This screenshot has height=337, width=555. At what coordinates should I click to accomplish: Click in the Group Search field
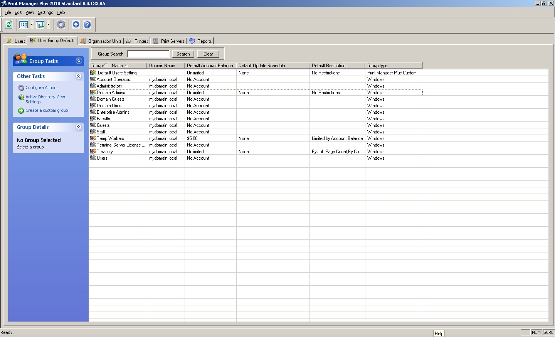[x=148, y=54]
